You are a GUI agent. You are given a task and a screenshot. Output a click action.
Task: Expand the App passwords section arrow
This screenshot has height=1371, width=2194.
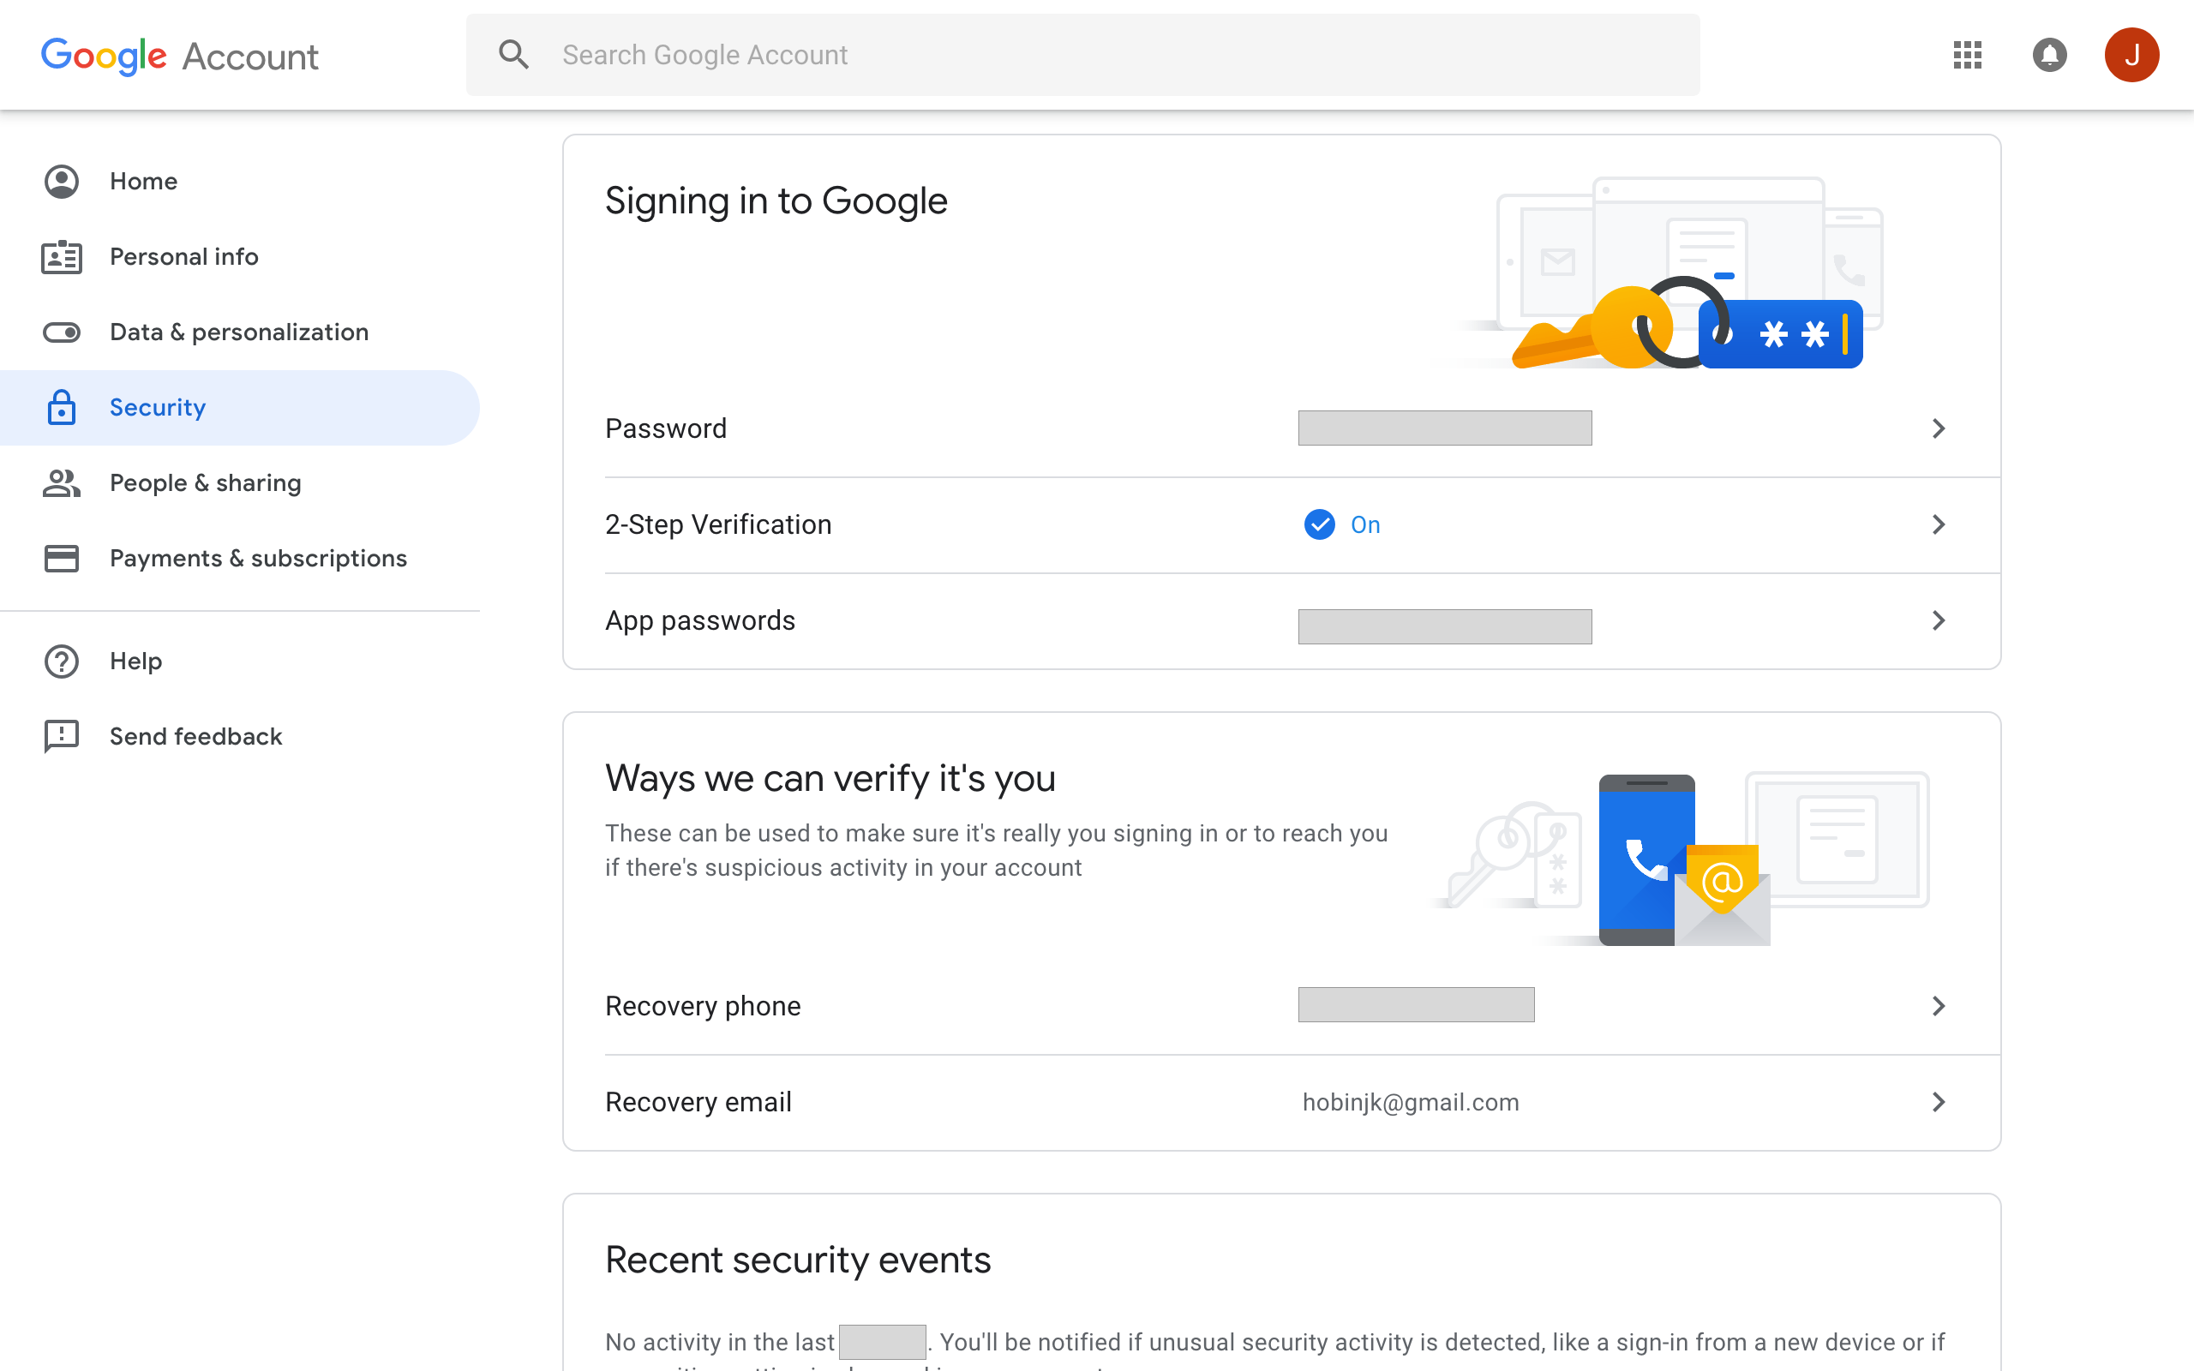click(x=1938, y=620)
